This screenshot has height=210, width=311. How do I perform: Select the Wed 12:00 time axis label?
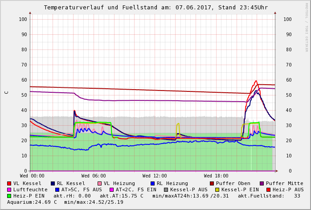pos(155,176)
